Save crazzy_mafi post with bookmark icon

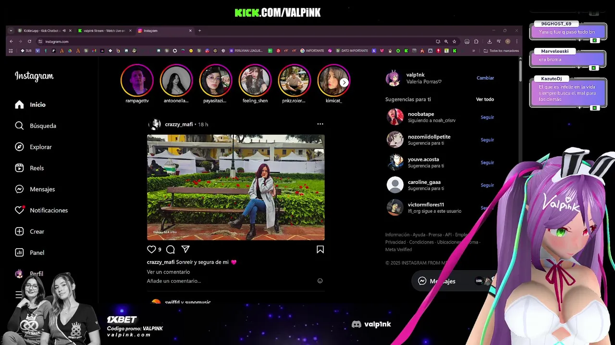point(320,249)
